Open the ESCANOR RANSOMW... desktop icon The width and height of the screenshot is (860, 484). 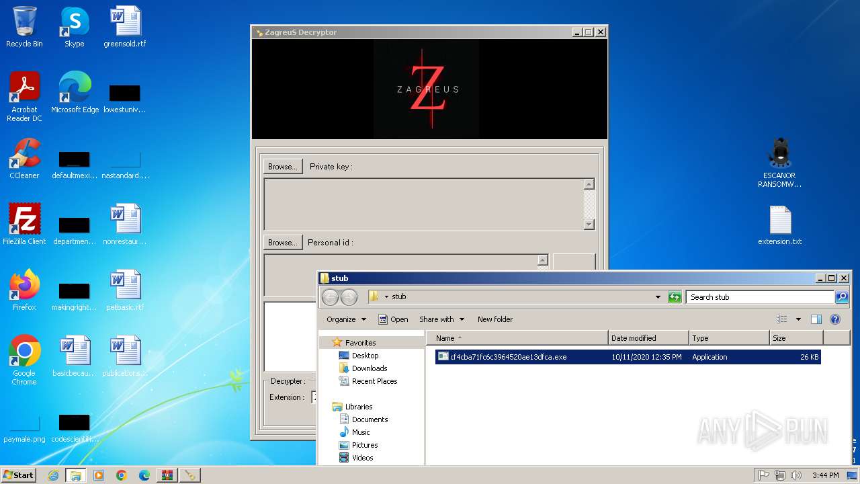780,163
